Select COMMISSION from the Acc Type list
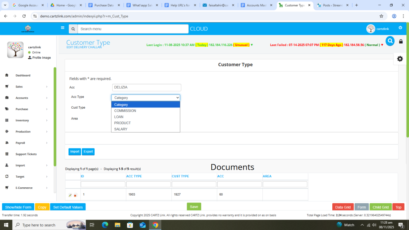409x230 pixels. [125, 111]
